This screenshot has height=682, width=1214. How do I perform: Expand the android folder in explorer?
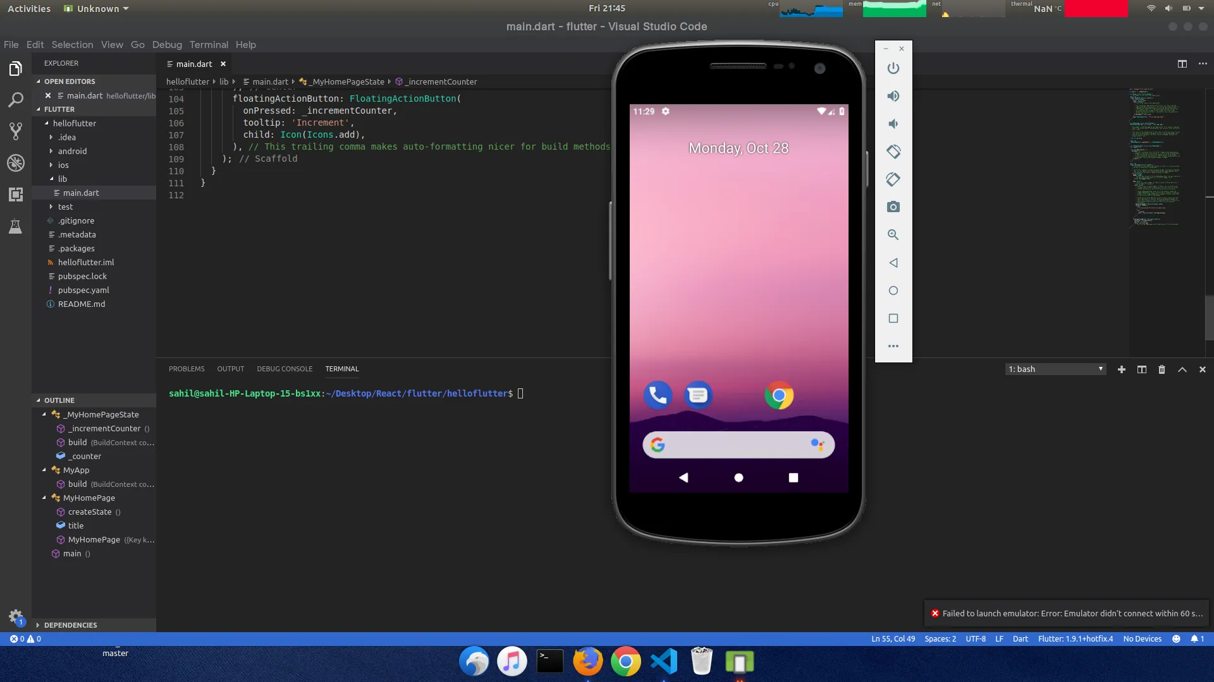72,152
